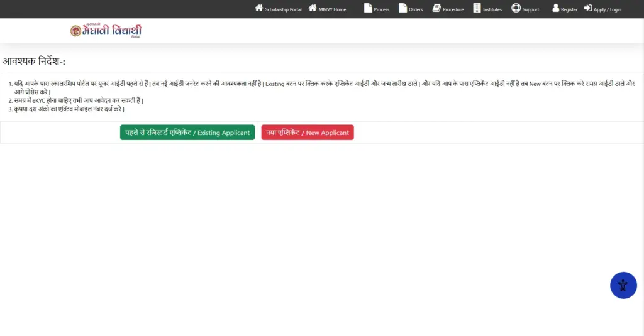Click the Support lifebuoy icon

click(x=516, y=8)
